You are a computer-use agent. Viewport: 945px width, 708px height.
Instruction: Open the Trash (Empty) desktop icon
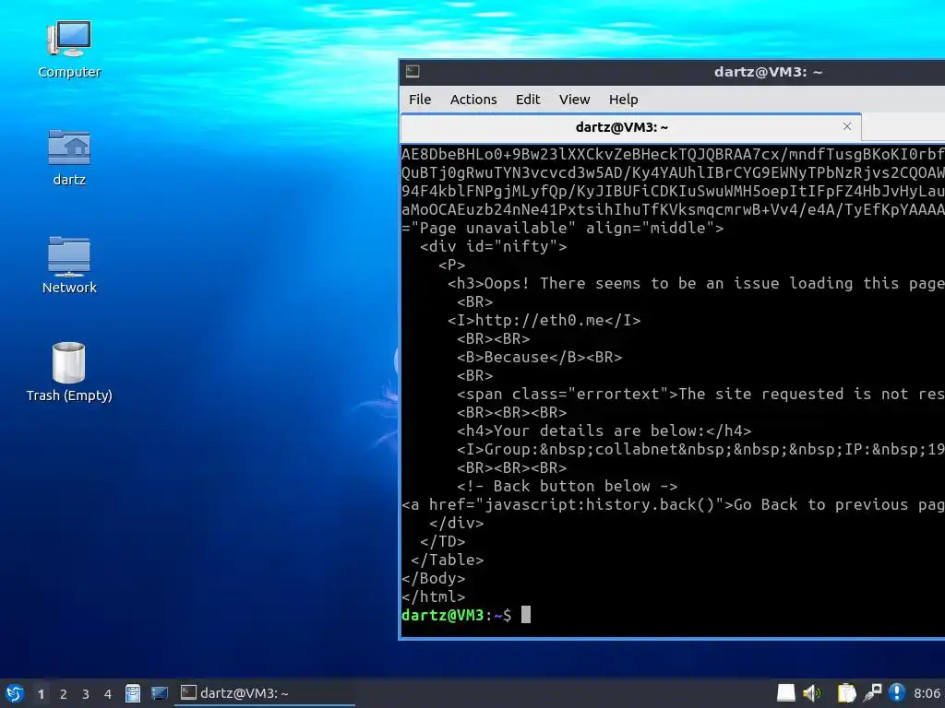pos(69,372)
